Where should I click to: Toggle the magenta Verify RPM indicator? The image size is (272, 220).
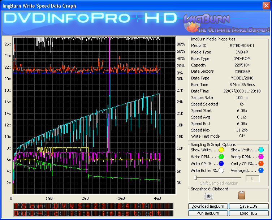[x=261, y=157]
